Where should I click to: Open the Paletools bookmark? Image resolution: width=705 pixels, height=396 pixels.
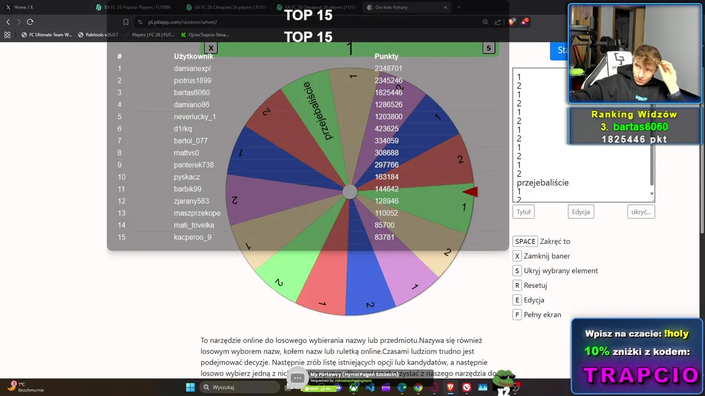click(x=98, y=35)
